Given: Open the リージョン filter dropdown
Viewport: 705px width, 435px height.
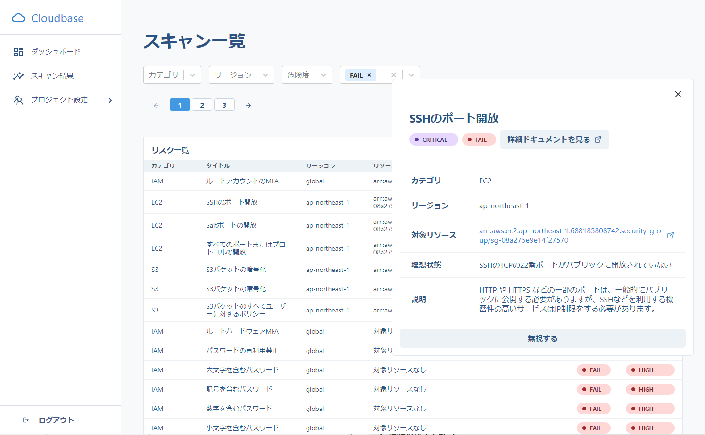Looking at the screenshot, I should (x=241, y=75).
